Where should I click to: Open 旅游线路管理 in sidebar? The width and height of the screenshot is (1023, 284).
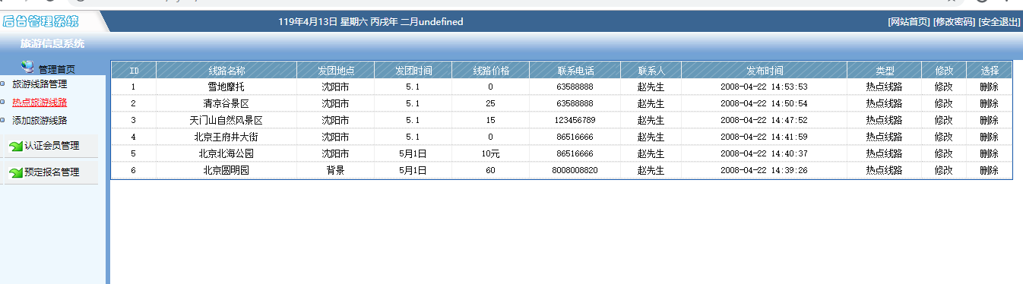coord(40,84)
